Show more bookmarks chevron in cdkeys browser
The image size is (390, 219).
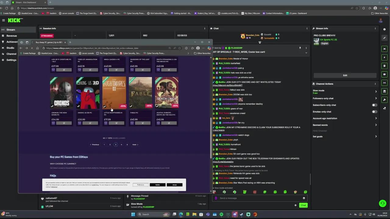click(188, 53)
